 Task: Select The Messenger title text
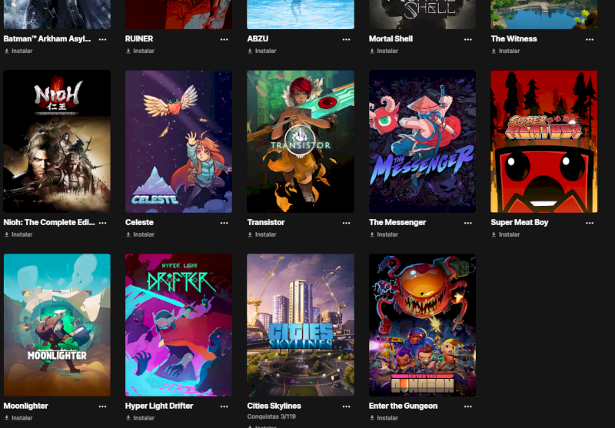pos(397,222)
